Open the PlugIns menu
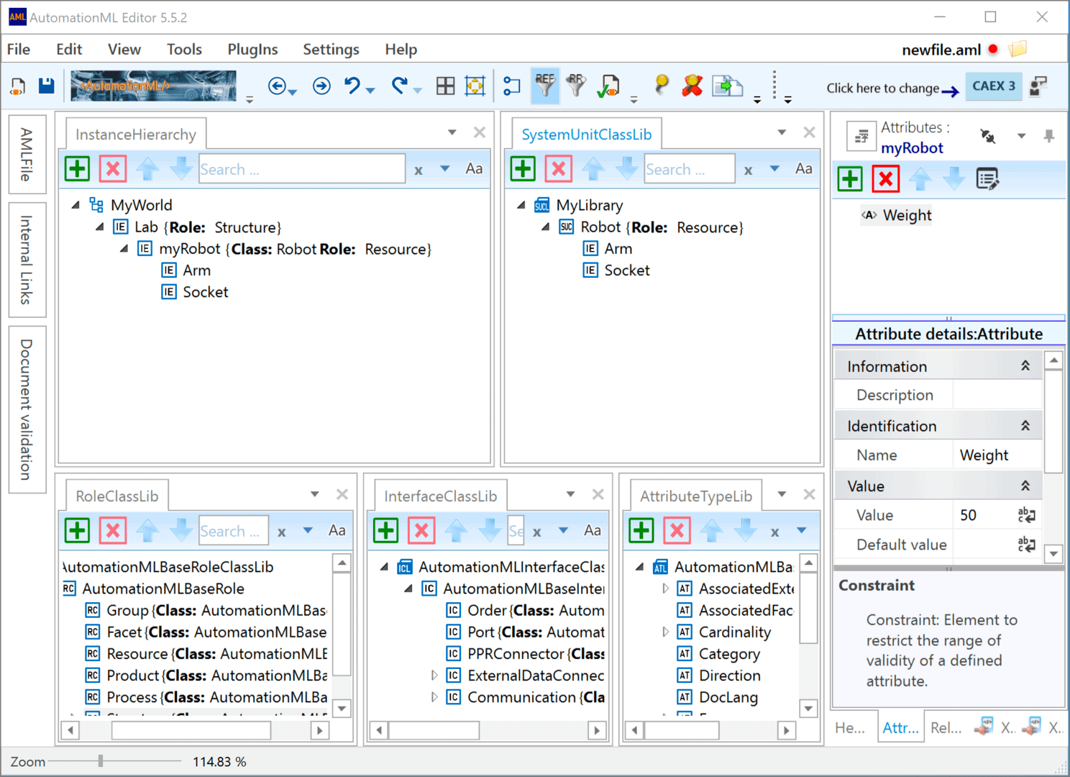This screenshot has height=777, width=1070. click(x=252, y=49)
